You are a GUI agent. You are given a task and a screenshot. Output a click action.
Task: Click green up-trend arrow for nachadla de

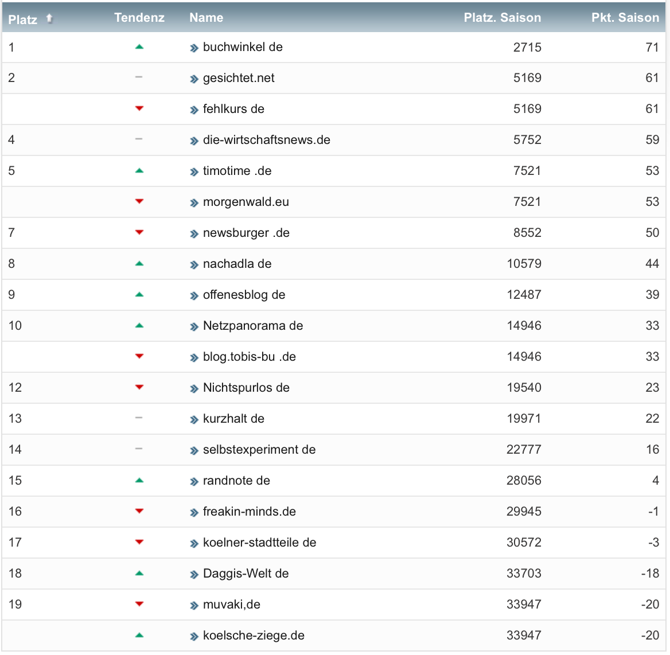click(x=139, y=264)
